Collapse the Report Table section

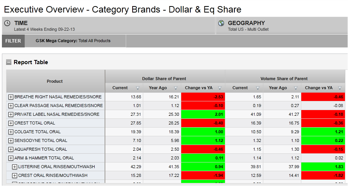(x=9, y=62)
